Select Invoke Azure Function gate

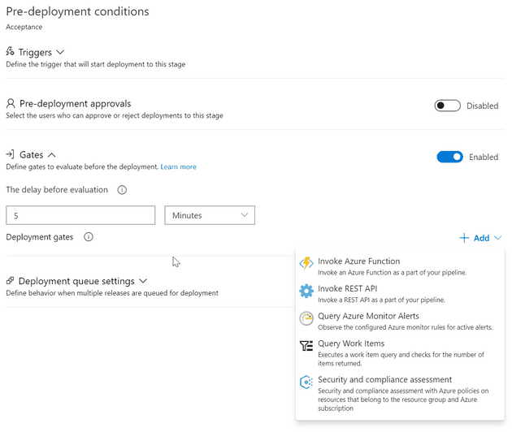coord(400,266)
